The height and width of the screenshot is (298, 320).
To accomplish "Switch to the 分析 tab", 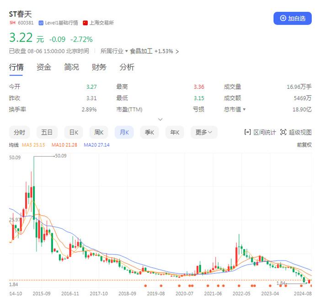I will (x=127, y=67).
